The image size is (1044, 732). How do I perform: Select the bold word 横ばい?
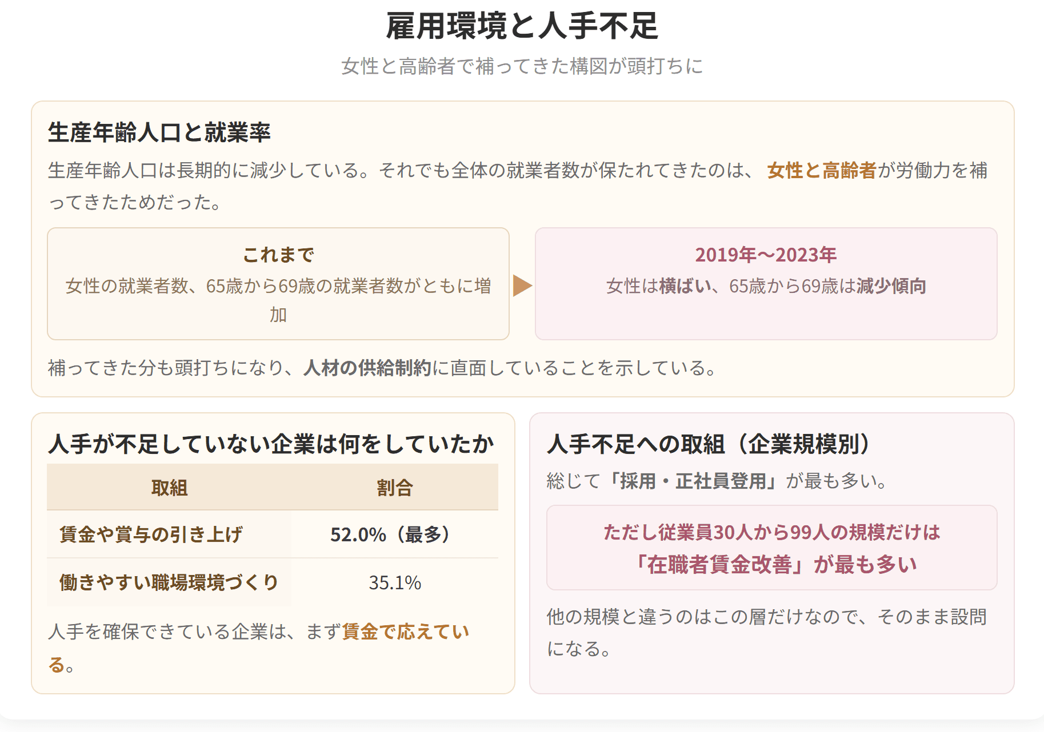coord(686,285)
